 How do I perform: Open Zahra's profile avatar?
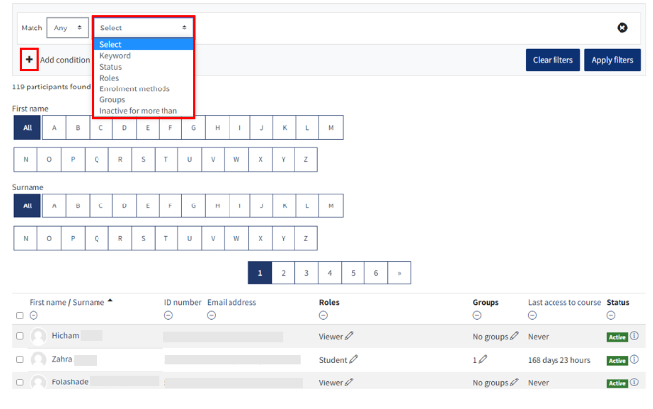coord(38,360)
